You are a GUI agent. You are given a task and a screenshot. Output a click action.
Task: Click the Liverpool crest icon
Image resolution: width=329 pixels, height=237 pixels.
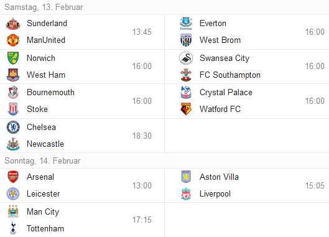pyautogui.click(x=186, y=193)
